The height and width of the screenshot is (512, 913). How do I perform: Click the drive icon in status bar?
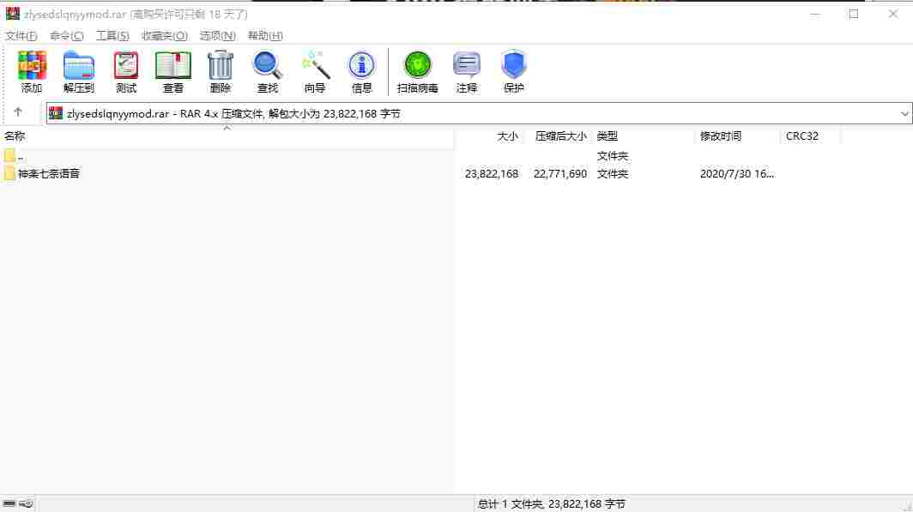coord(9,504)
